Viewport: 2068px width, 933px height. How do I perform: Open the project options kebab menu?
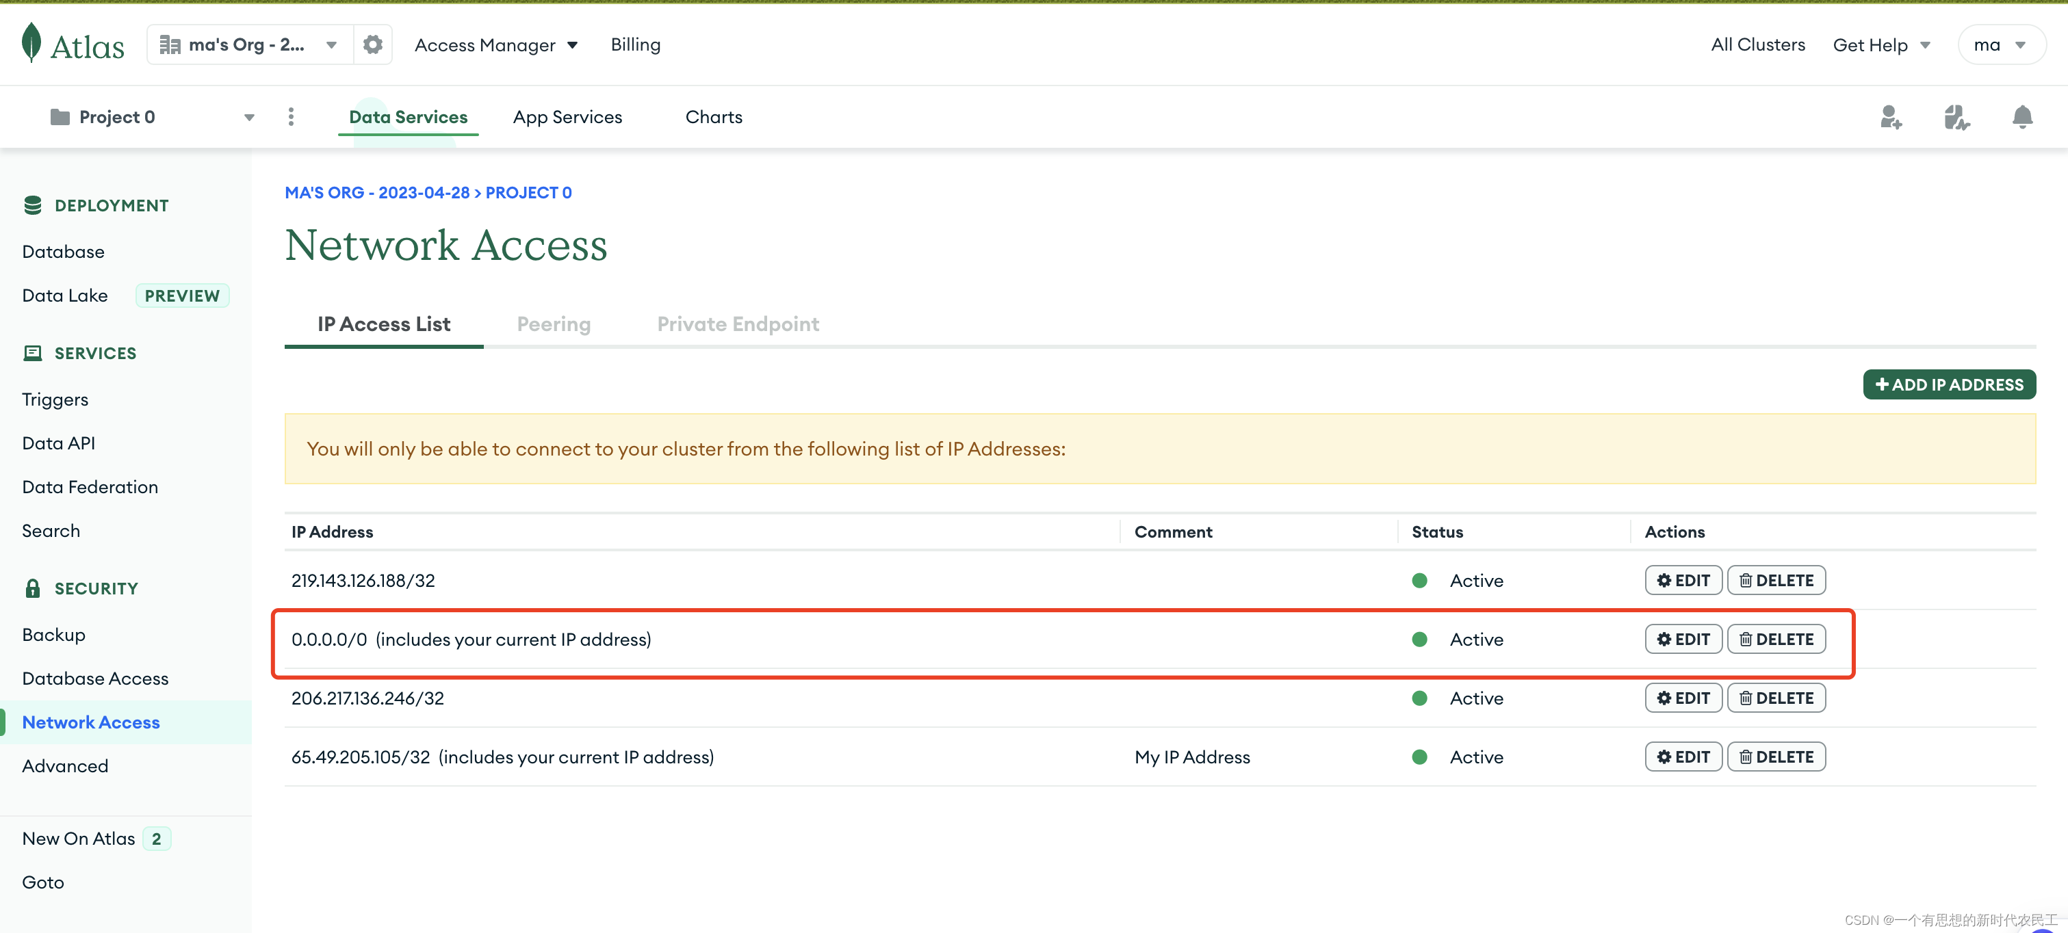291,116
